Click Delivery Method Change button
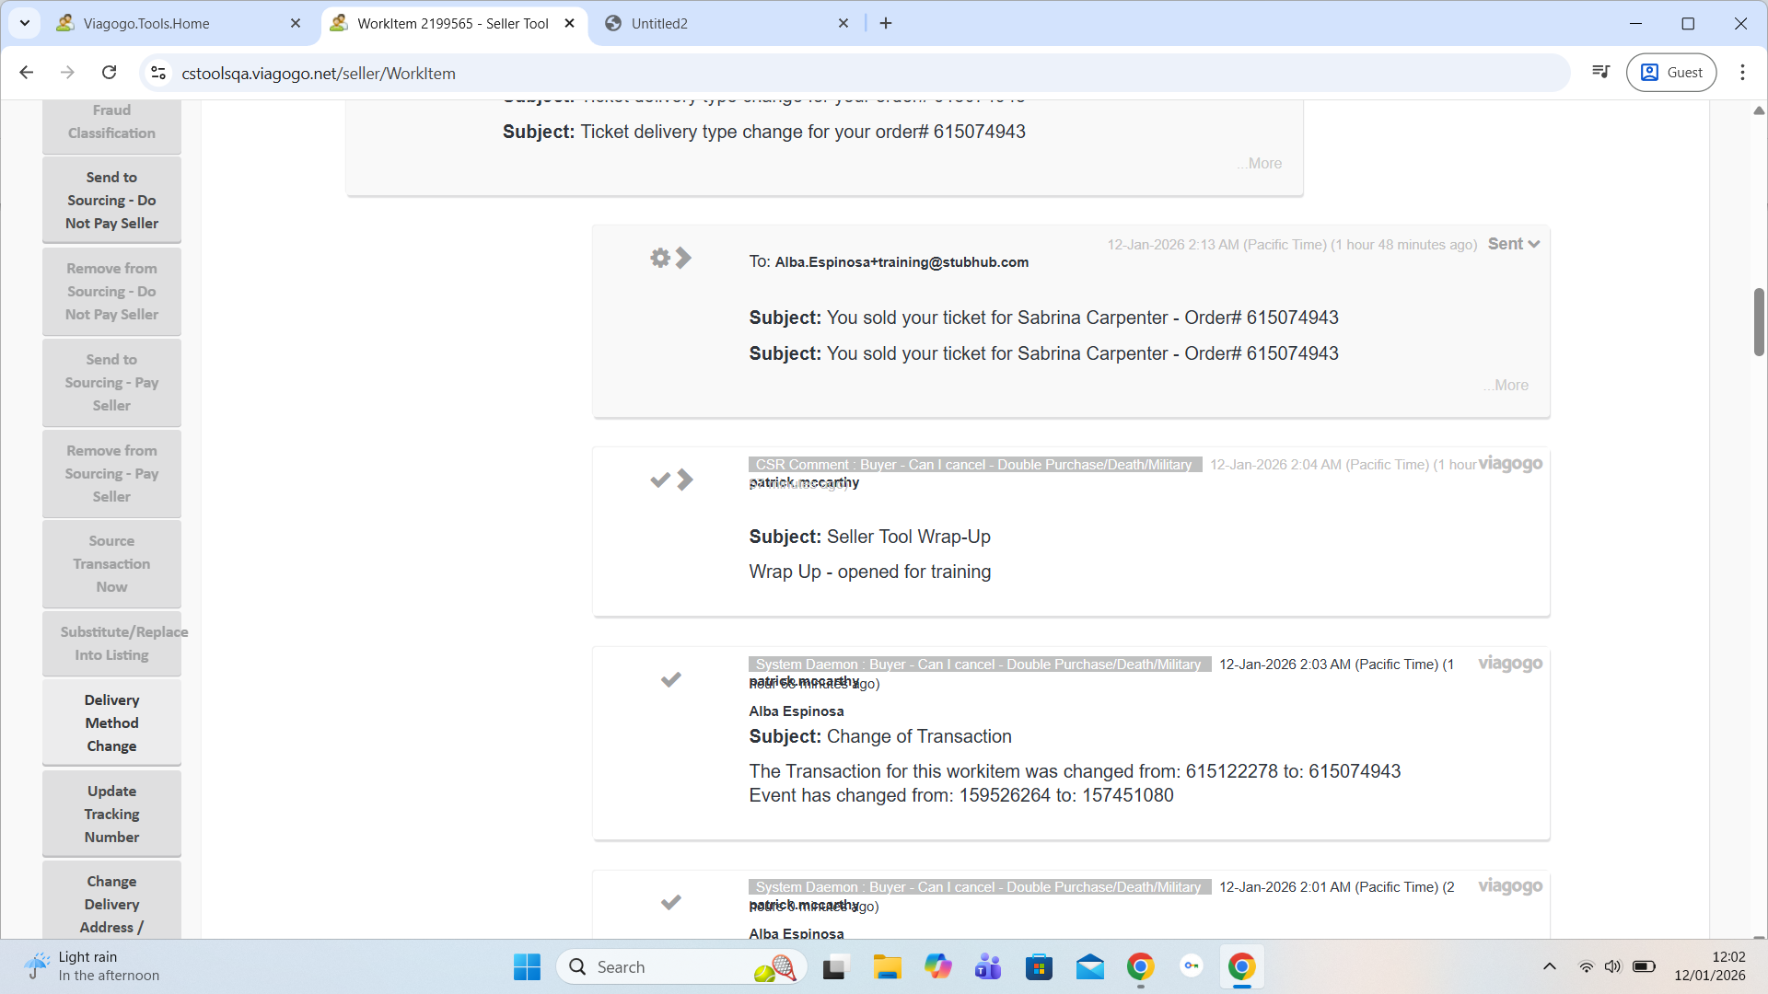The image size is (1768, 994). pos(111,722)
